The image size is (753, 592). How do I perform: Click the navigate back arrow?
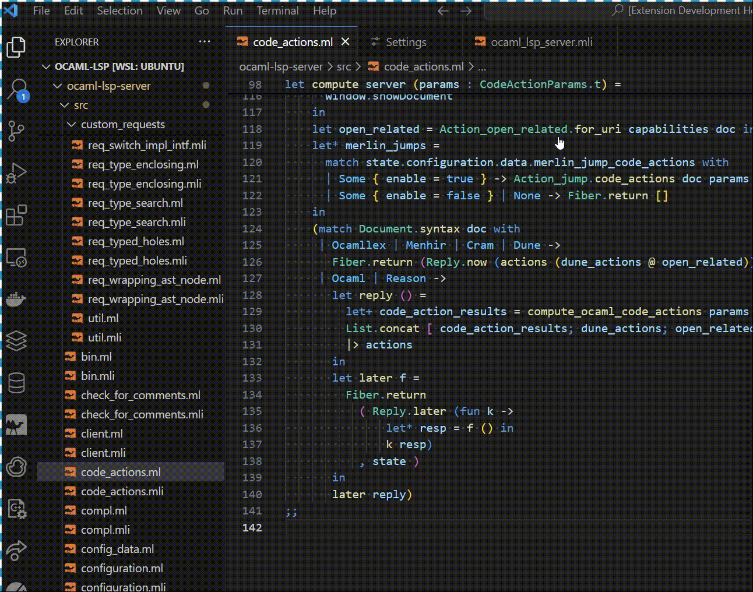point(442,10)
